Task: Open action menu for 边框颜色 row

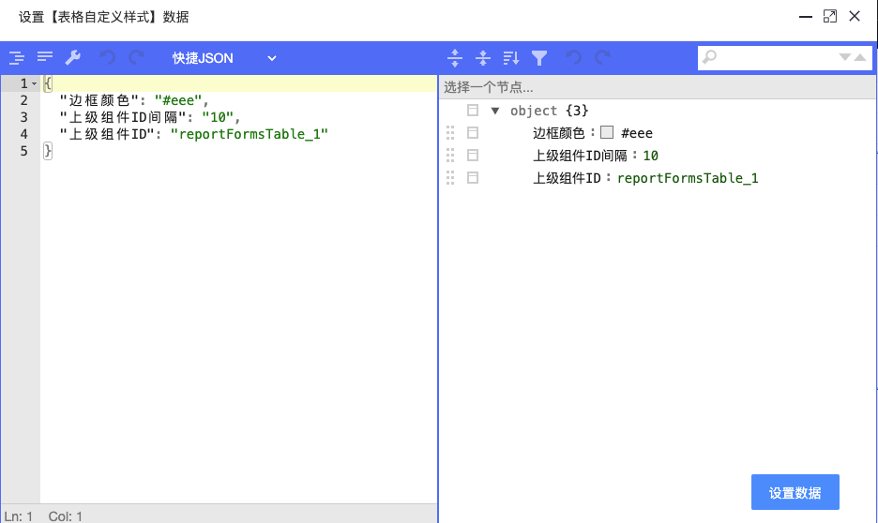Action: click(473, 132)
